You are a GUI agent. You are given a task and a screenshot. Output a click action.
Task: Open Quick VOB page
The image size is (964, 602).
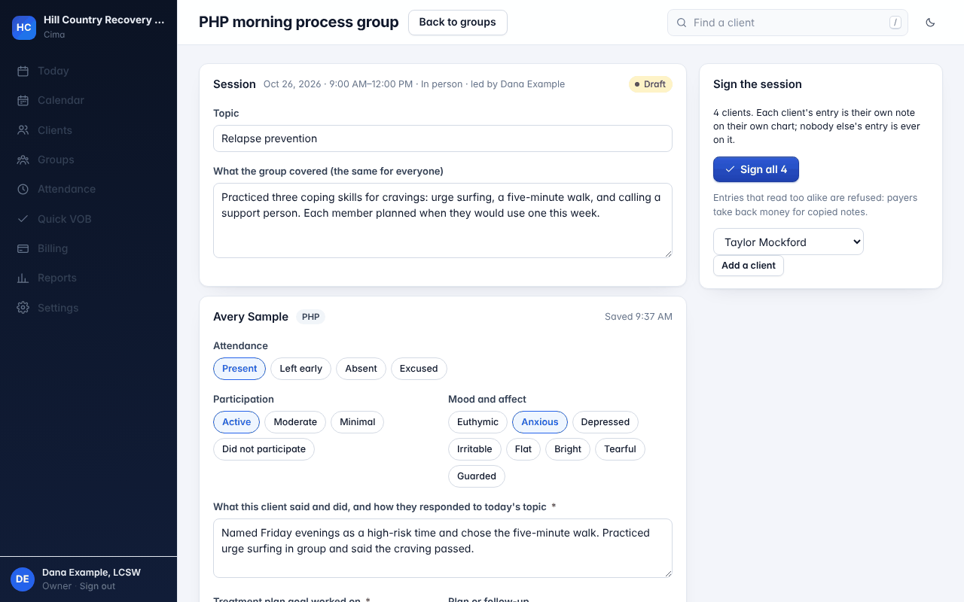[88, 219]
